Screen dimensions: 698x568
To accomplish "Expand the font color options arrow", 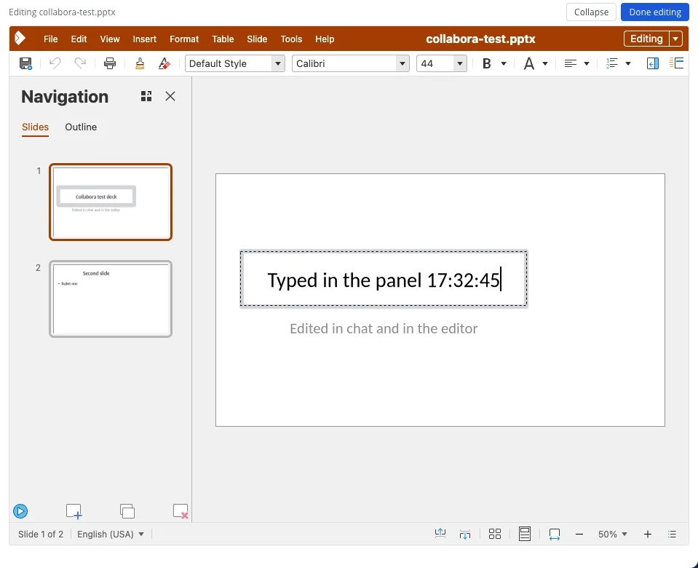I will click(x=545, y=63).
